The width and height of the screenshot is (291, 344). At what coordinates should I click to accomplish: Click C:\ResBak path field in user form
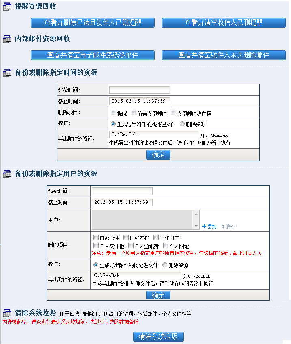[x=136, y=275]
